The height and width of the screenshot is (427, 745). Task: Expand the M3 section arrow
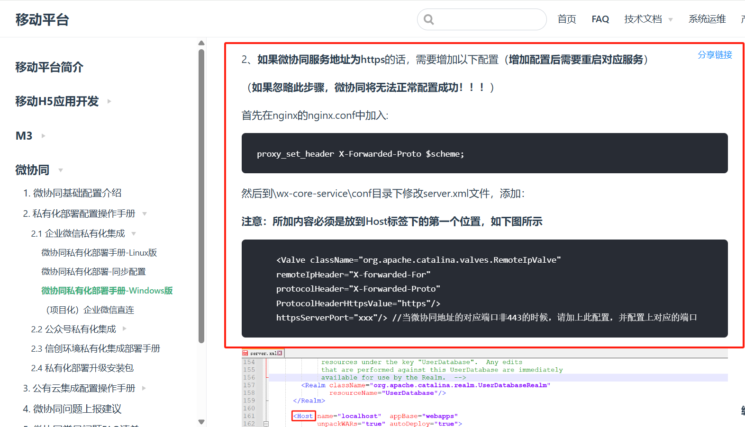click(44, 136)
